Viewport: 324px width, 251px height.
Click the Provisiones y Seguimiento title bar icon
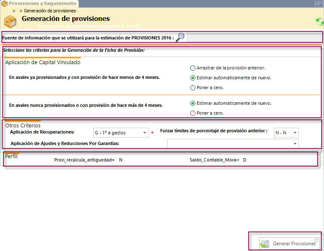(5, 4)
